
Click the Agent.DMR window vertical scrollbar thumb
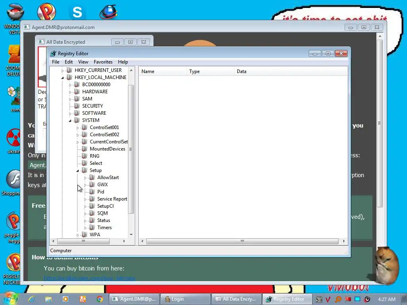380,123
